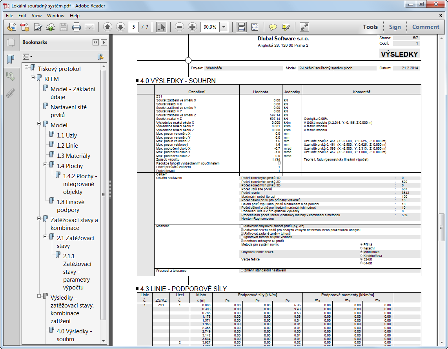Go to next page arrow
This screenshot has width=448, height=349.
(x=120, y=27)
